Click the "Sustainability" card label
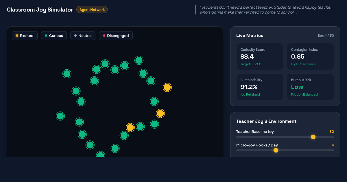 pyautogui.click(x=251, y=80)
